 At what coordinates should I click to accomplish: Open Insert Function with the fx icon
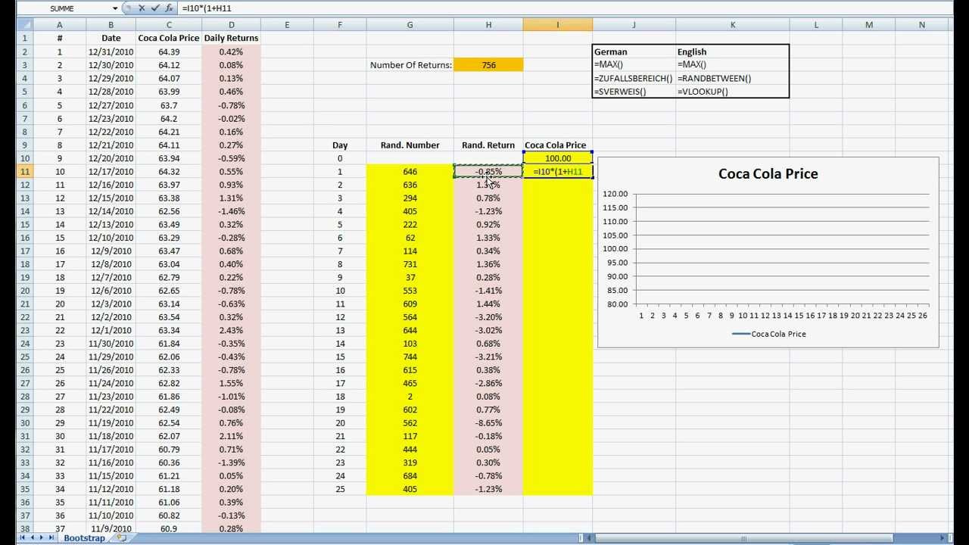[x=169, y=8]
